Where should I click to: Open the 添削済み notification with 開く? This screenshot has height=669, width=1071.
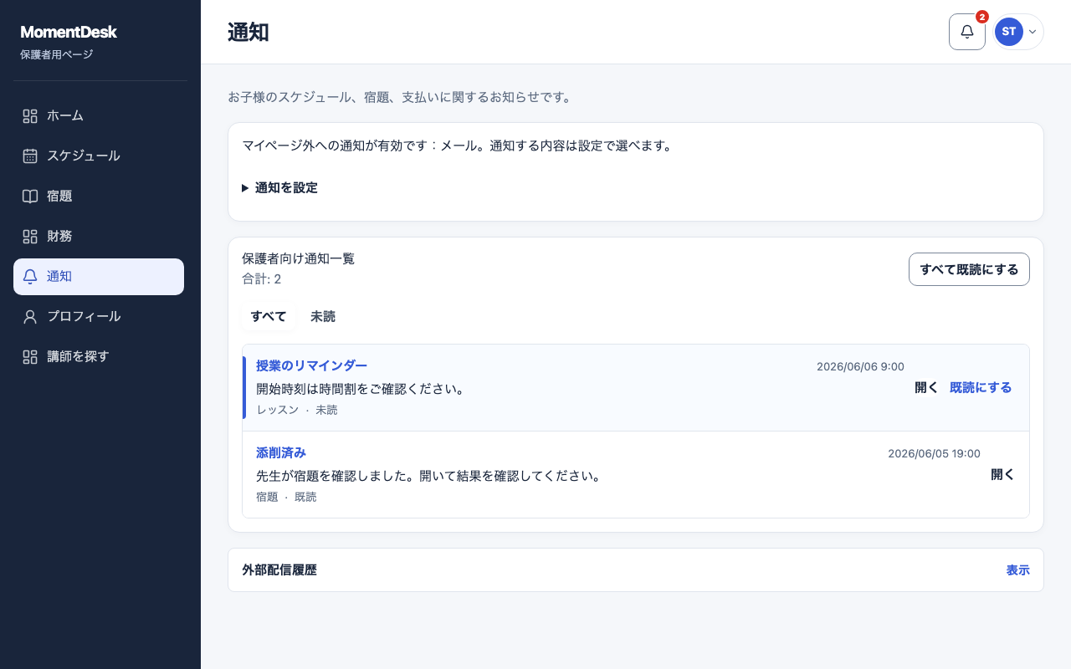pyautogui.click(x=1002, y=475)
